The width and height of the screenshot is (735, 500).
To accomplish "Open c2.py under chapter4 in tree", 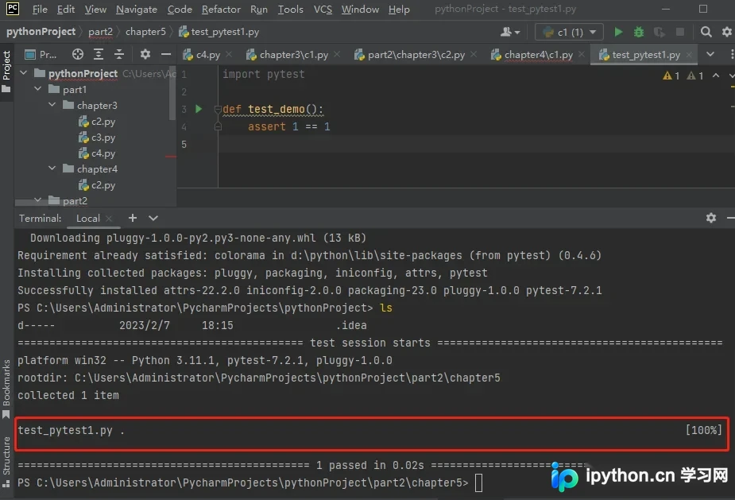I will click(97, 185).
